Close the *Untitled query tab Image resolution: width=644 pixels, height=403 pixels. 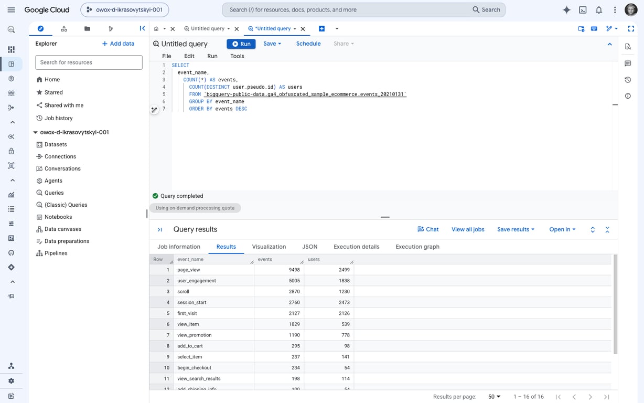pos(303,29)
